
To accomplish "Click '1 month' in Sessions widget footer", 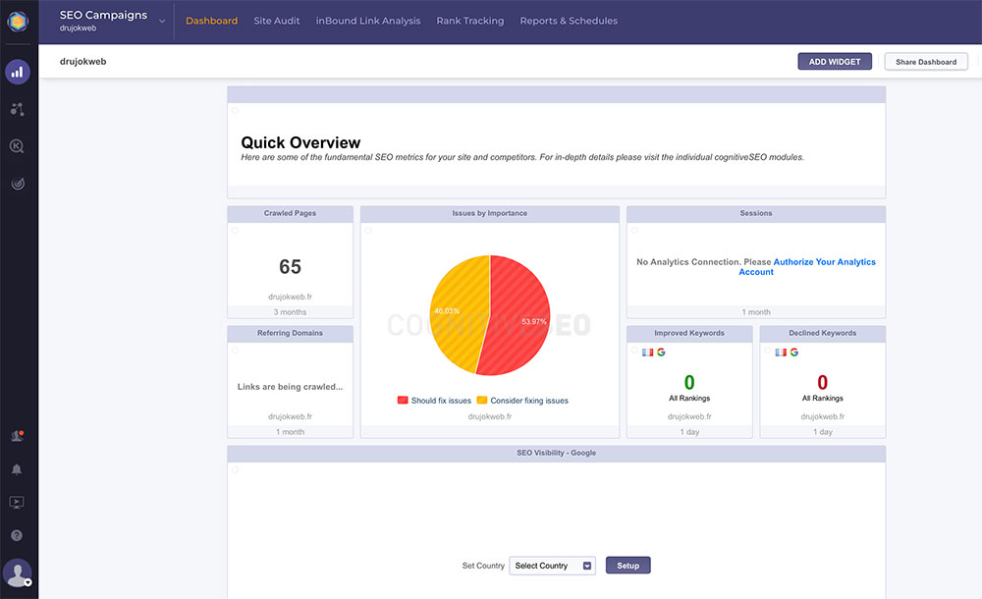I will click(756, 312).
